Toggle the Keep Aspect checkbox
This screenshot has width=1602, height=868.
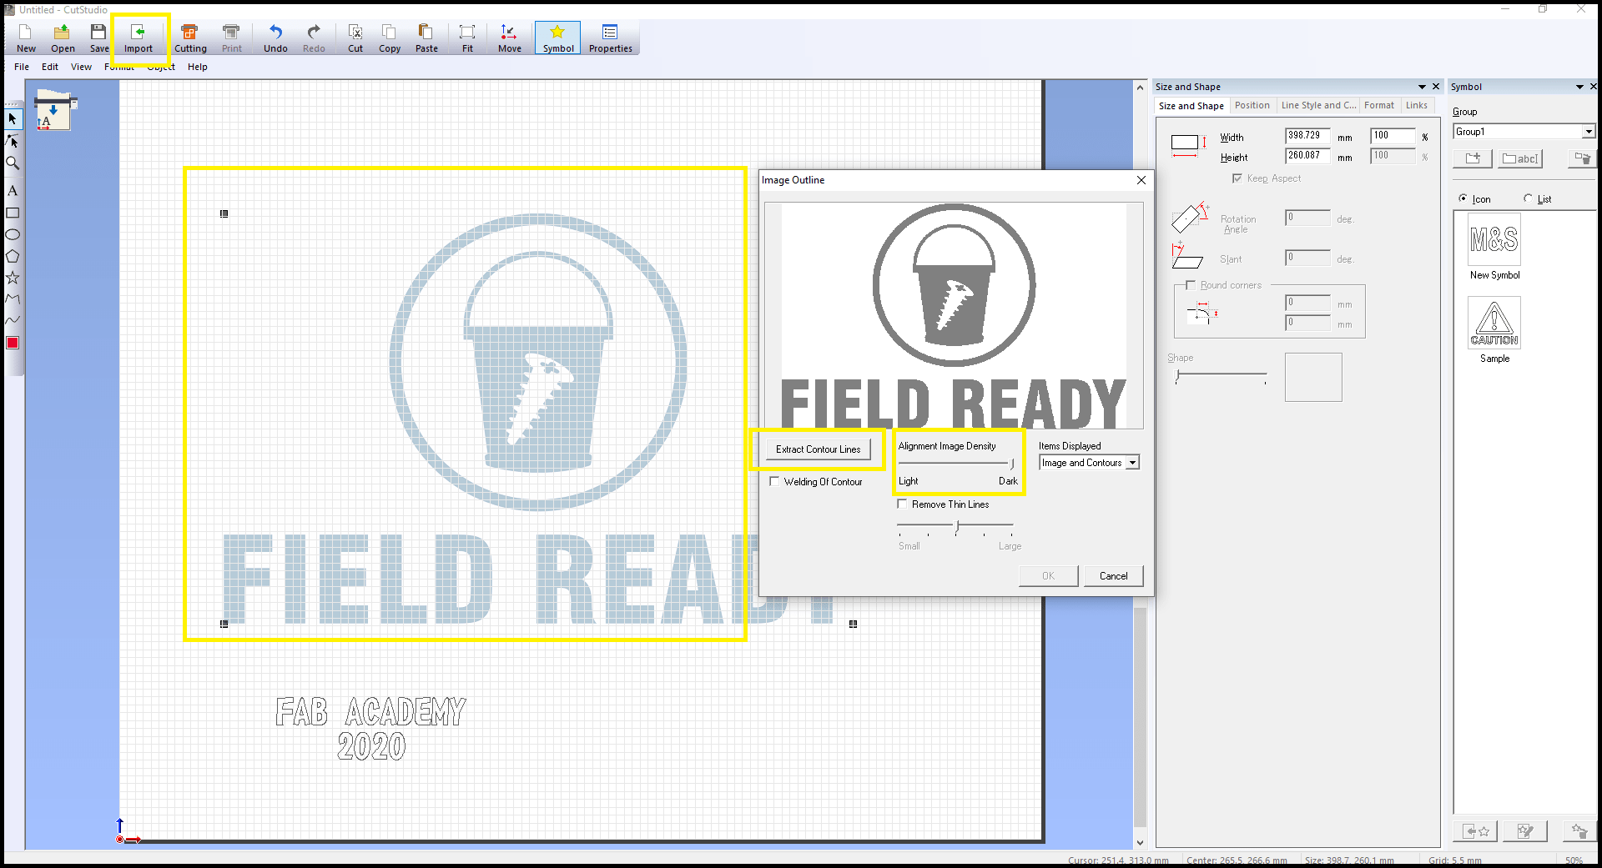point(1237,178)
